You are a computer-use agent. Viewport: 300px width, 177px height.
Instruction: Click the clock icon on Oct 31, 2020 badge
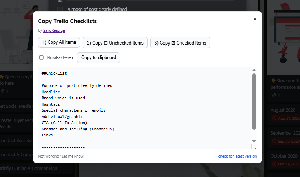274,164
